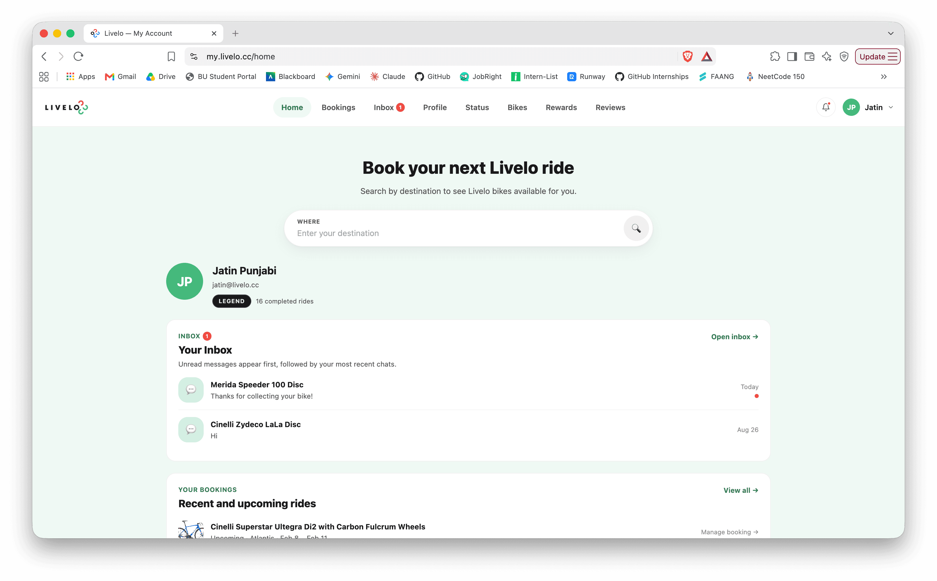Open the FAANG bookmark
Viewport: 937px width, 581px height.
tap(716, 76)
